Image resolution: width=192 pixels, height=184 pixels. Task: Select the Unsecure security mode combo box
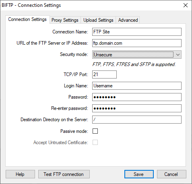click(x=137, y=55)
